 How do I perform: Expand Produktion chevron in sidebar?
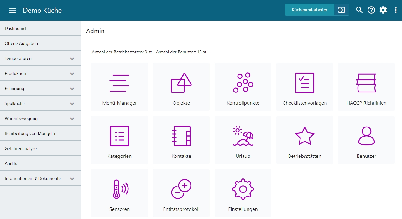click(x=72, y=74)
